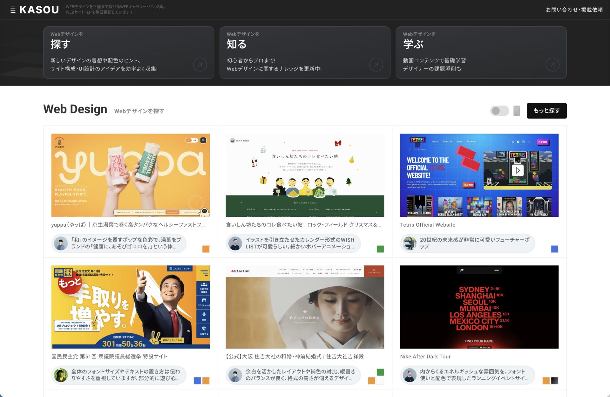Open Tetris Official Website title link
Viewport: 610px width, 397px height.
[428, 225]
